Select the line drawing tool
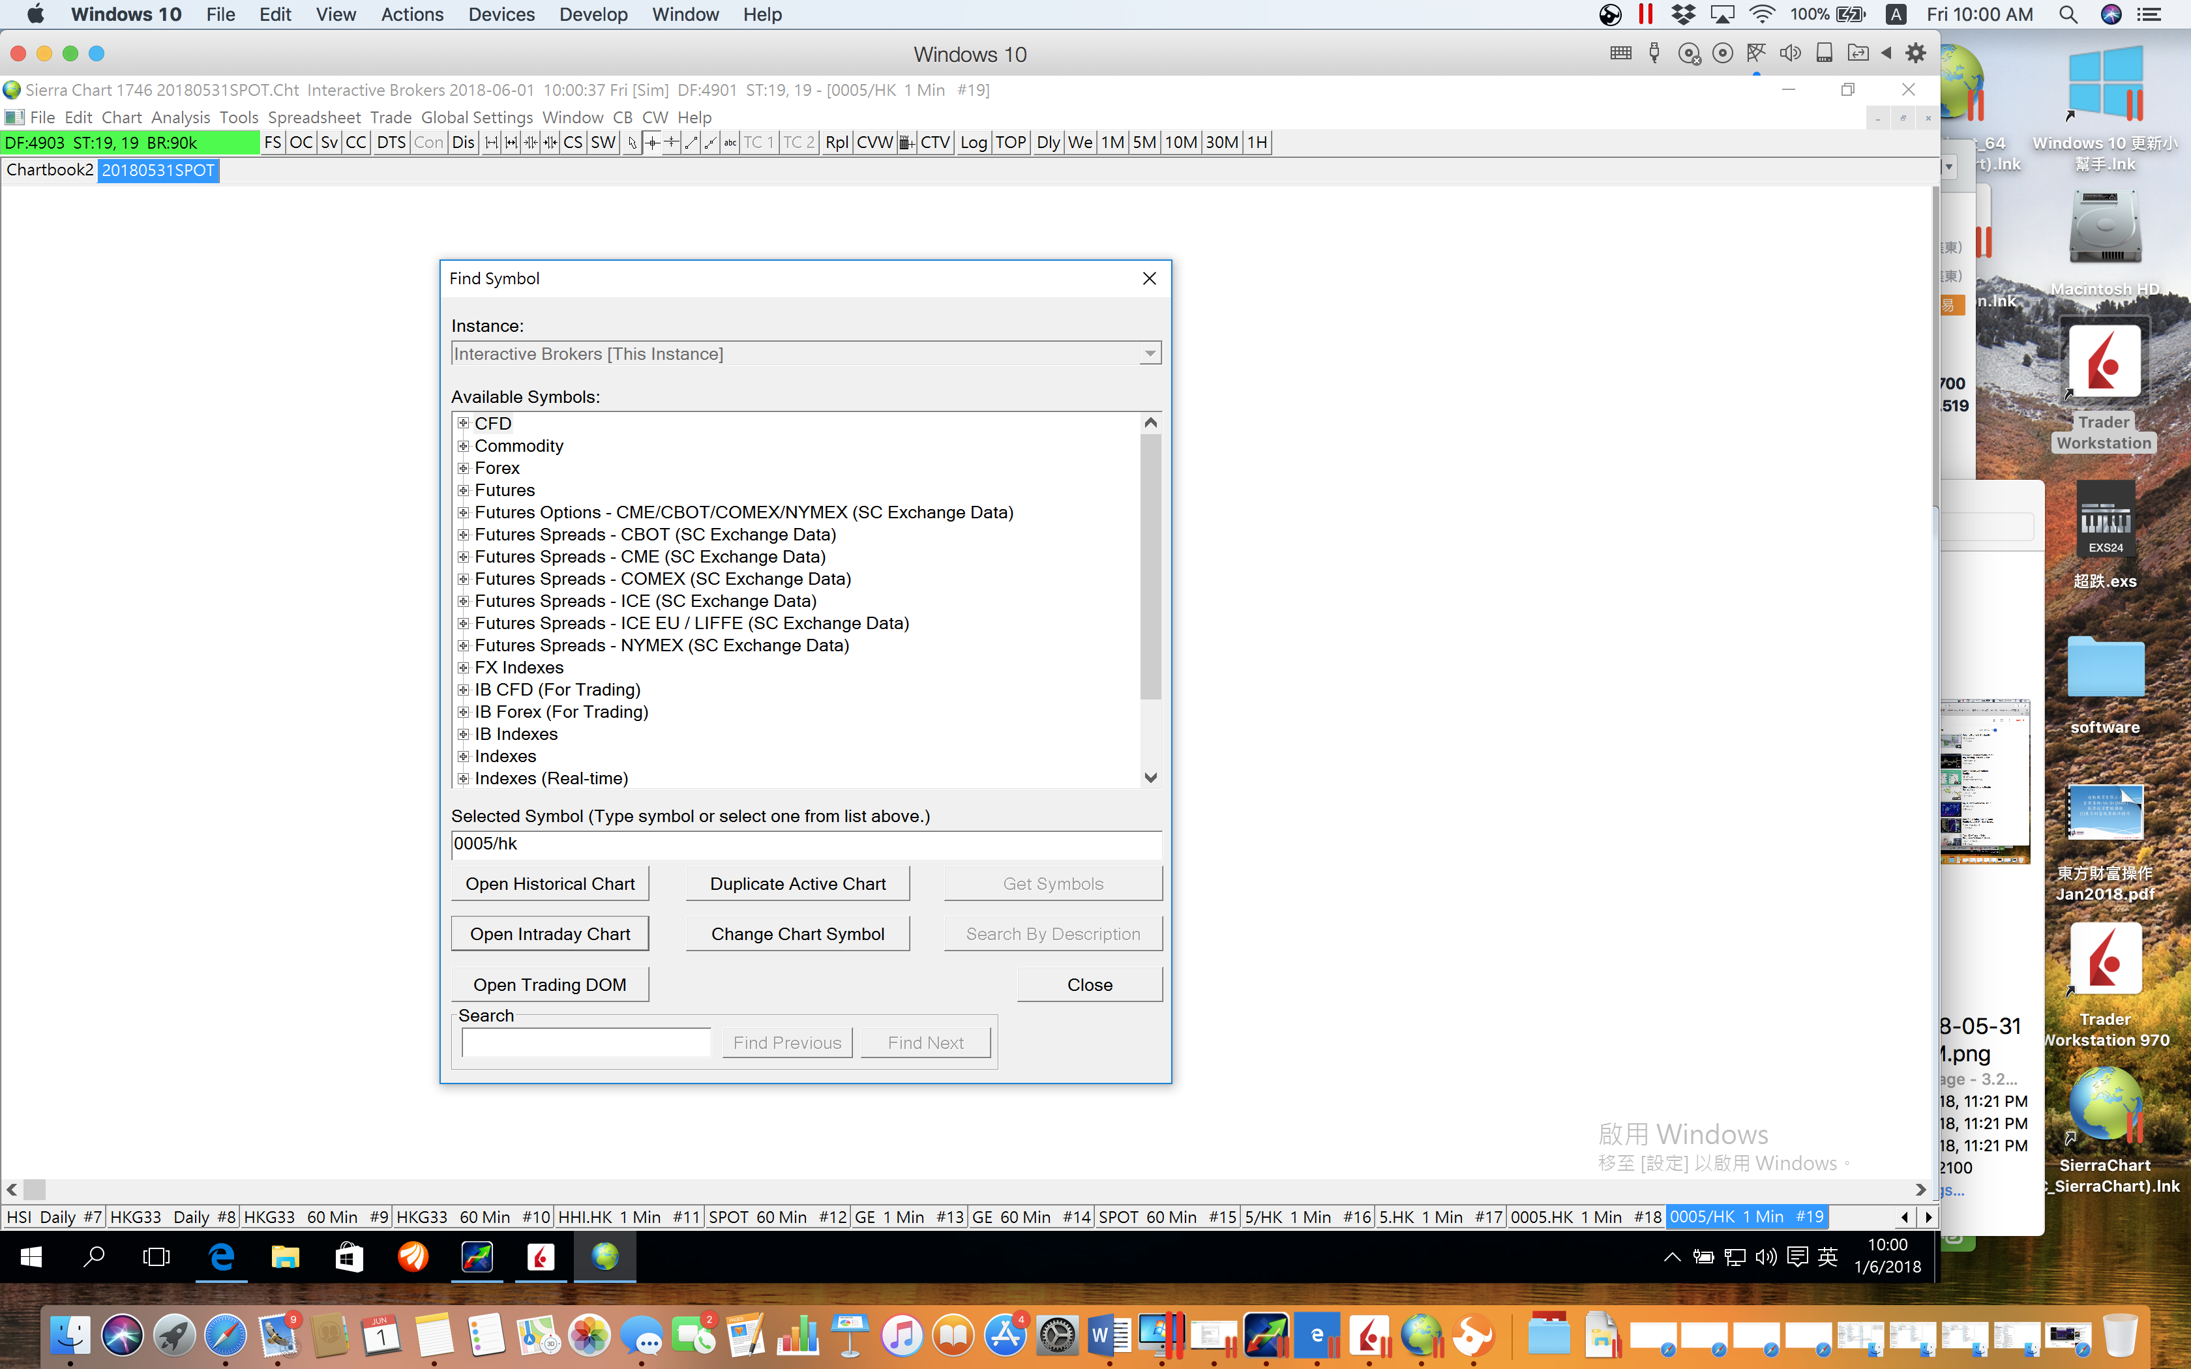The image size is (2191, 1369). pyautogui.click(x=691, y=142)
